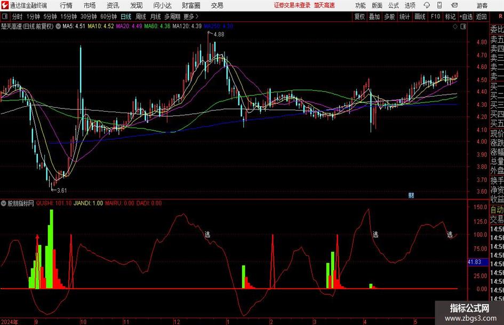The width and height of the screenshot is (504, 325).
Task: Click the 游客 guest account label
Action: point(482,5)
